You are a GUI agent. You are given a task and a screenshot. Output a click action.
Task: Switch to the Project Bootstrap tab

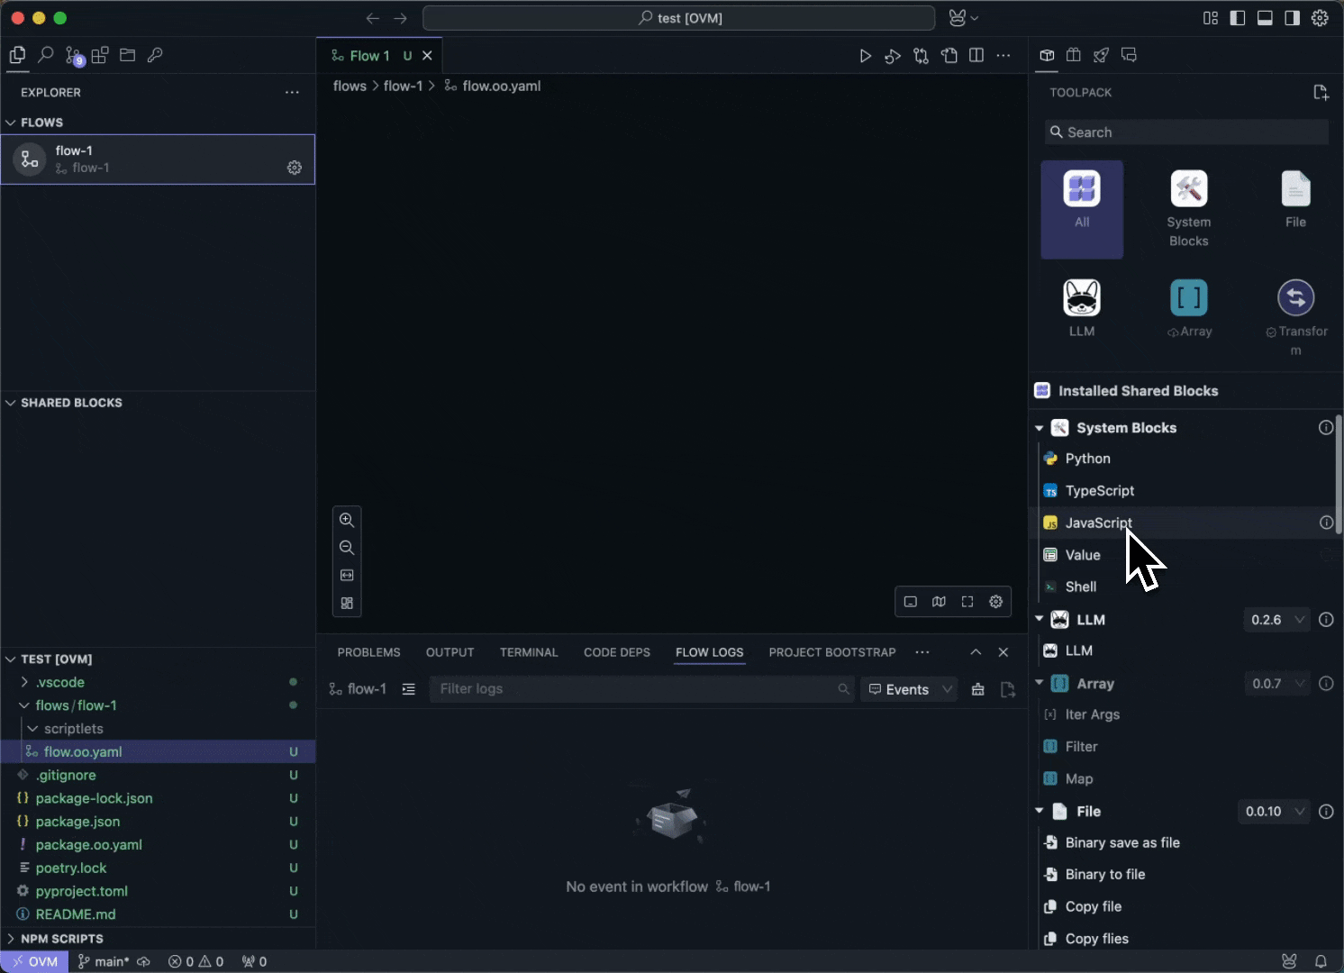click(x=831, y=652)
